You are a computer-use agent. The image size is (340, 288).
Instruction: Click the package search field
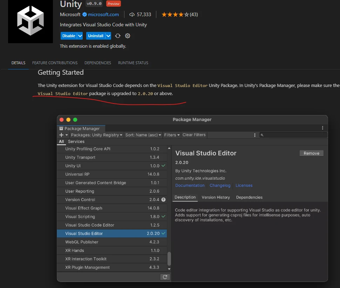click(x=294, y=135)
